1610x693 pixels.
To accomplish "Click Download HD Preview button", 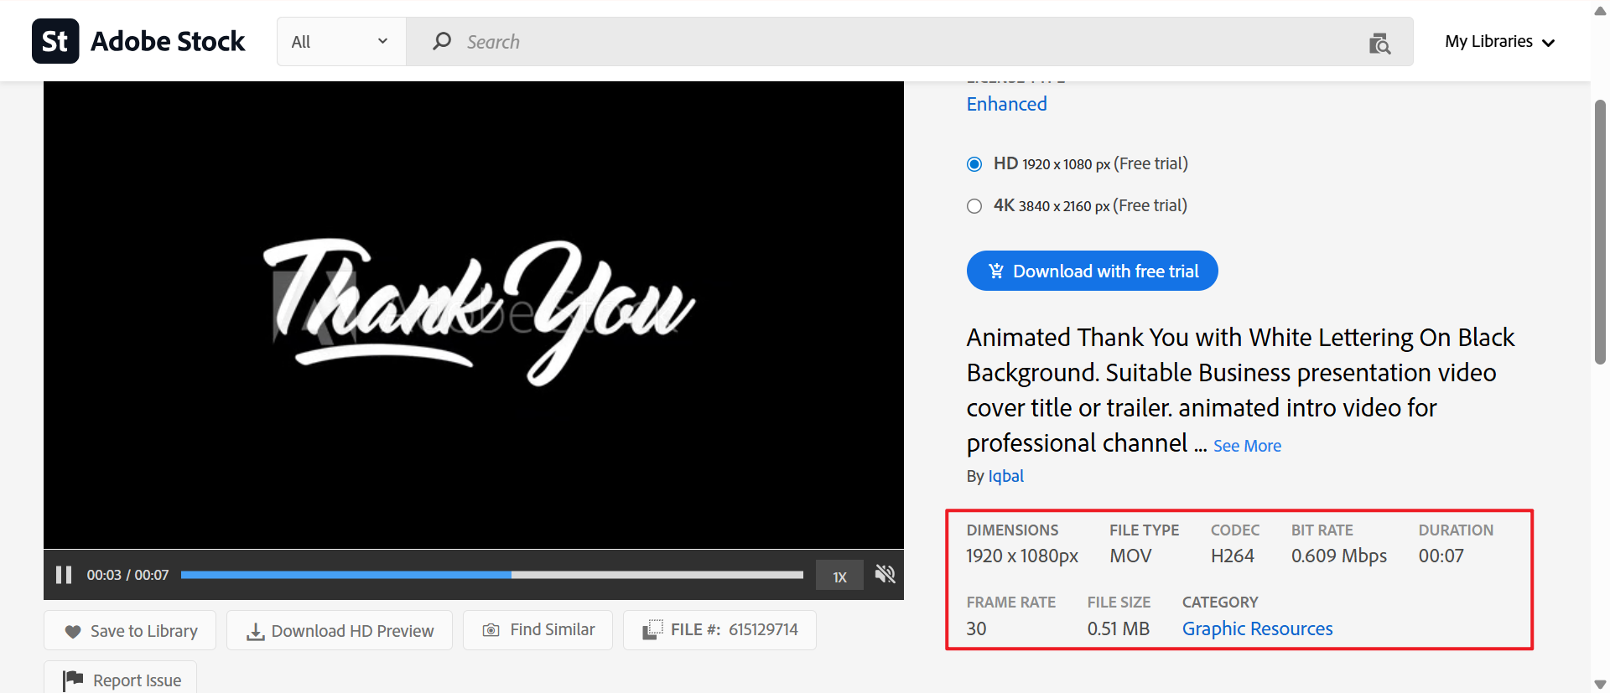I will [x=340, y=630].
